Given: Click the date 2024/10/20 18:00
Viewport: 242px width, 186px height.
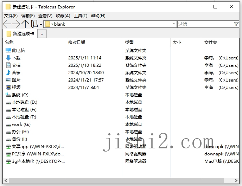Looking at the screenshot, I should (x=86, y=73).
